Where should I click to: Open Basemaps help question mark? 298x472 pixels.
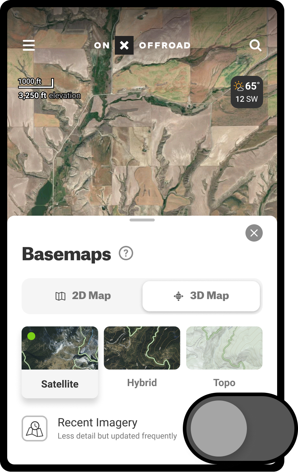coord(126,254)
